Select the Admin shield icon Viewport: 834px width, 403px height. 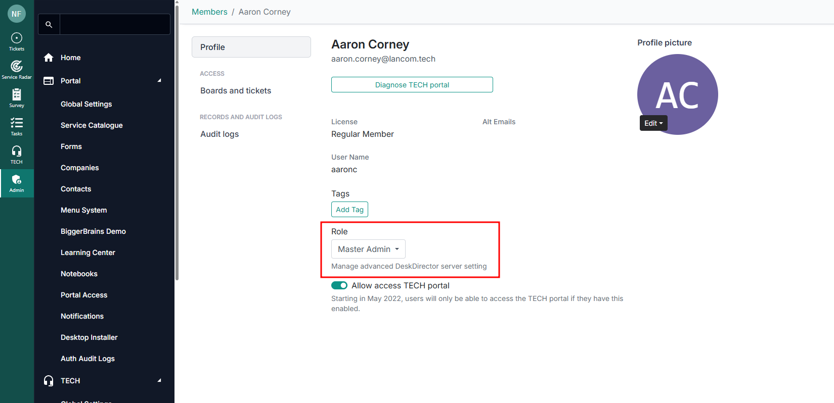point(17,183)
